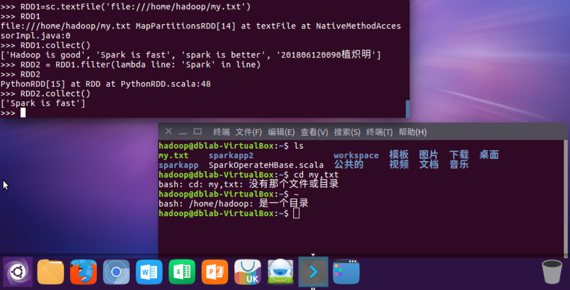Click my.txt in the ls output
The image size is (570, 290).
click(174, 156)
